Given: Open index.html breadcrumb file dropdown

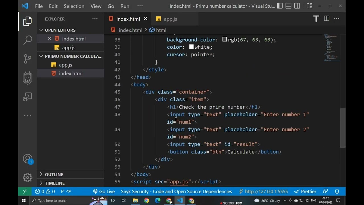Looking at the screenshot, I should [127, 30].
